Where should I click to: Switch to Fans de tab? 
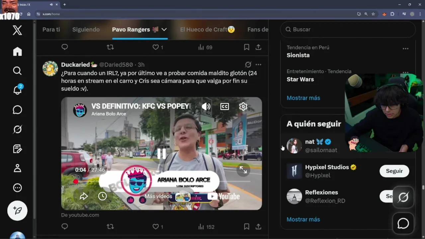(x=258, y=30)
